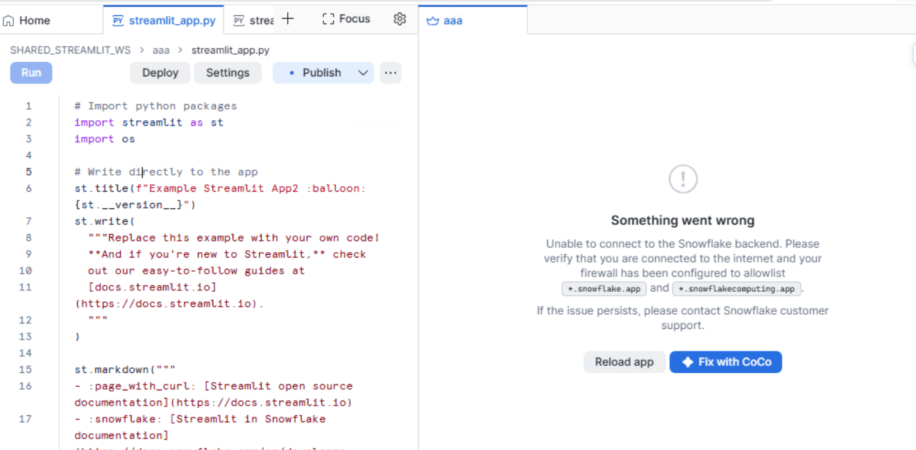
Task: Click the 'import os' code line
Action: [x=105, y=139]
